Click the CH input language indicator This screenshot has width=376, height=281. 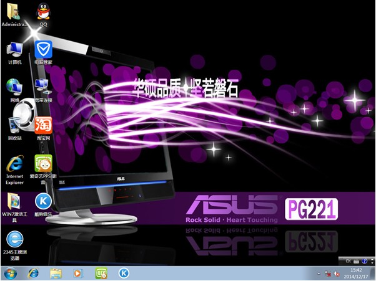coord(348,261)
